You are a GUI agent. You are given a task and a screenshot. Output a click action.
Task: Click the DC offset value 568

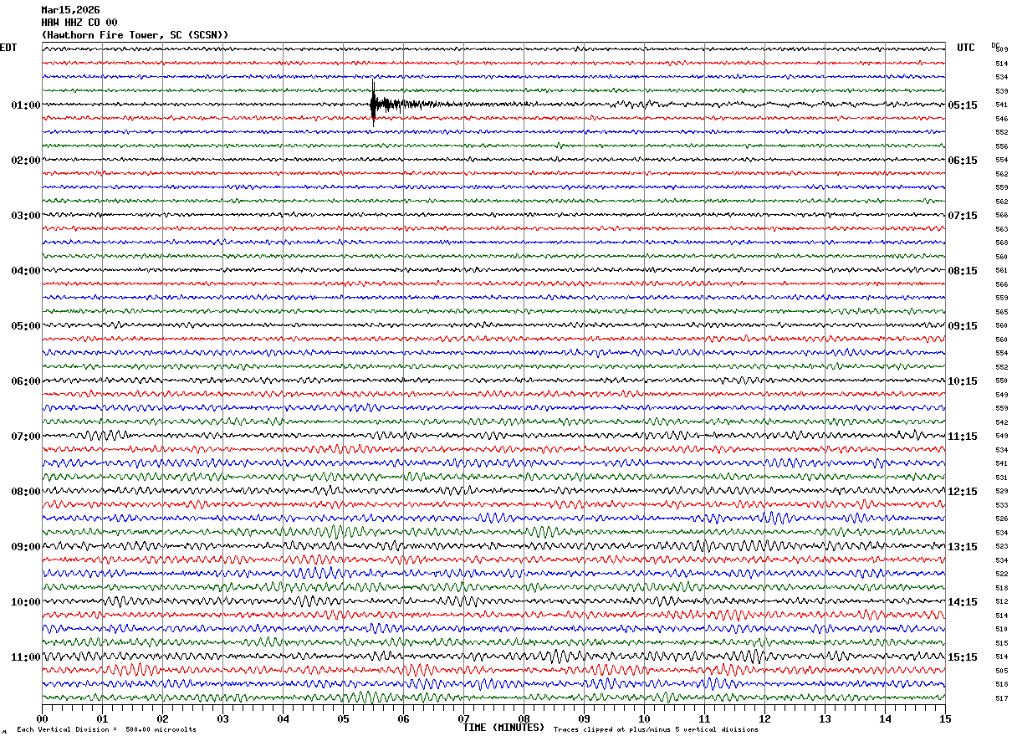1001,243
